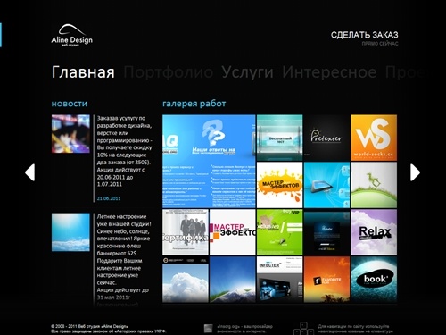Screen dimensions: 446x335
Task: Open the Relax purple clouds thumbnail
Action: (x=374, y=232)
